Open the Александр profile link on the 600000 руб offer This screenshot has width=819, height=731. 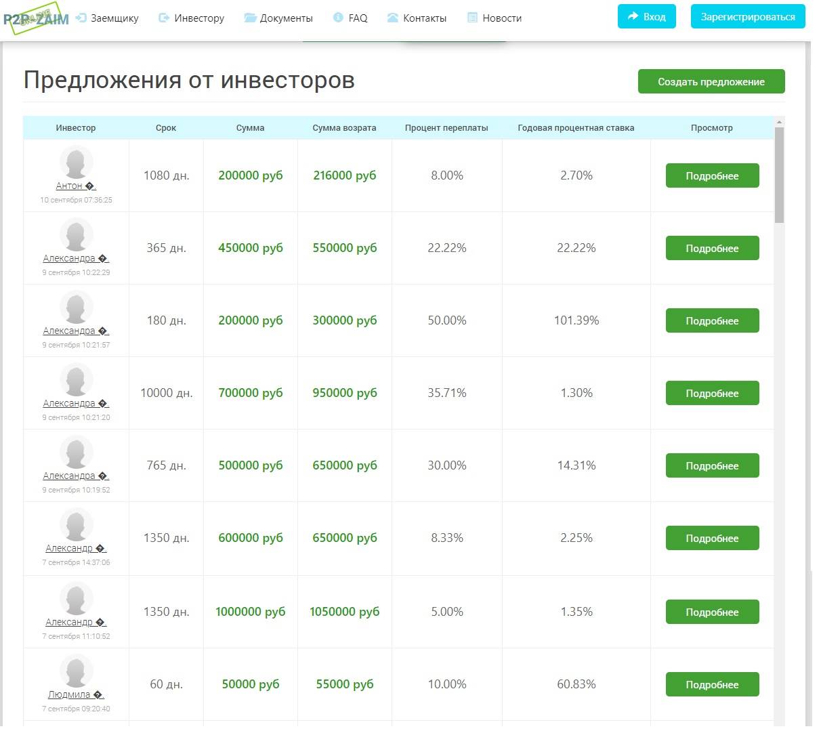(69, 548)
